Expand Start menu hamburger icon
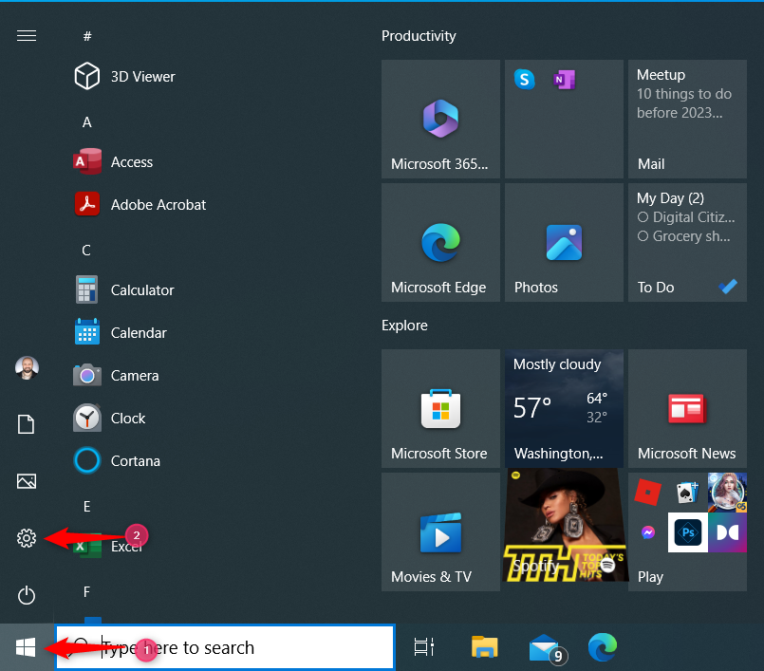This screenshot has width=764, height=671. pos(27,35)
